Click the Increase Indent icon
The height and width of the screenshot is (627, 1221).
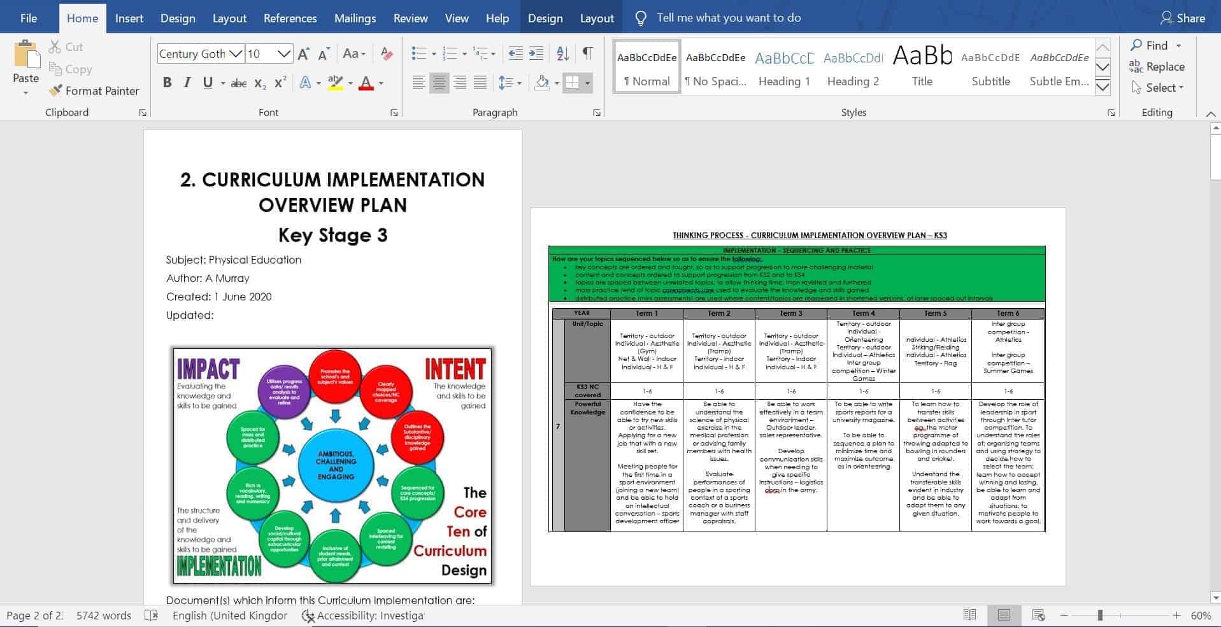537,54
